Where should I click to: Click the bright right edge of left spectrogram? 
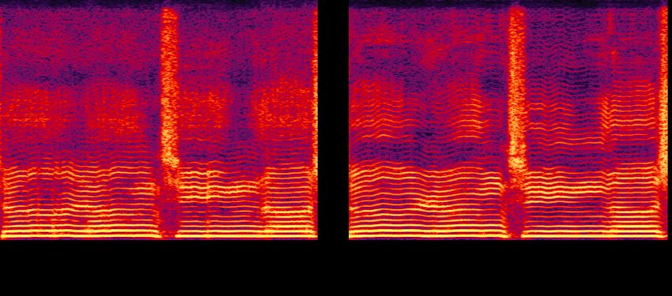(x=315, y=120)
